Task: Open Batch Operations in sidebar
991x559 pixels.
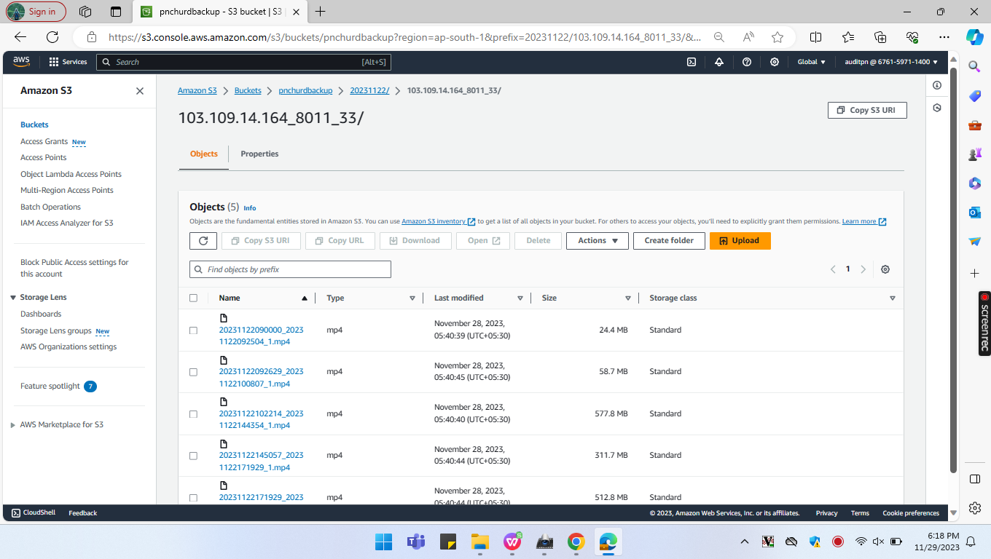Action: [50, 207]
